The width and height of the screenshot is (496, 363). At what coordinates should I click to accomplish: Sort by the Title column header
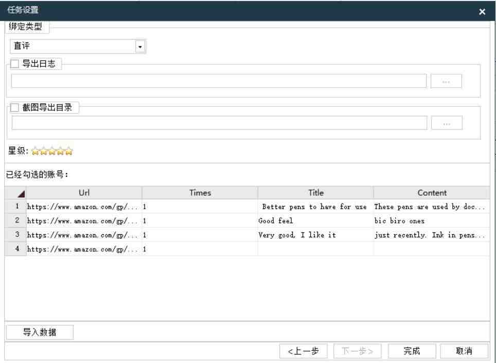316,193
